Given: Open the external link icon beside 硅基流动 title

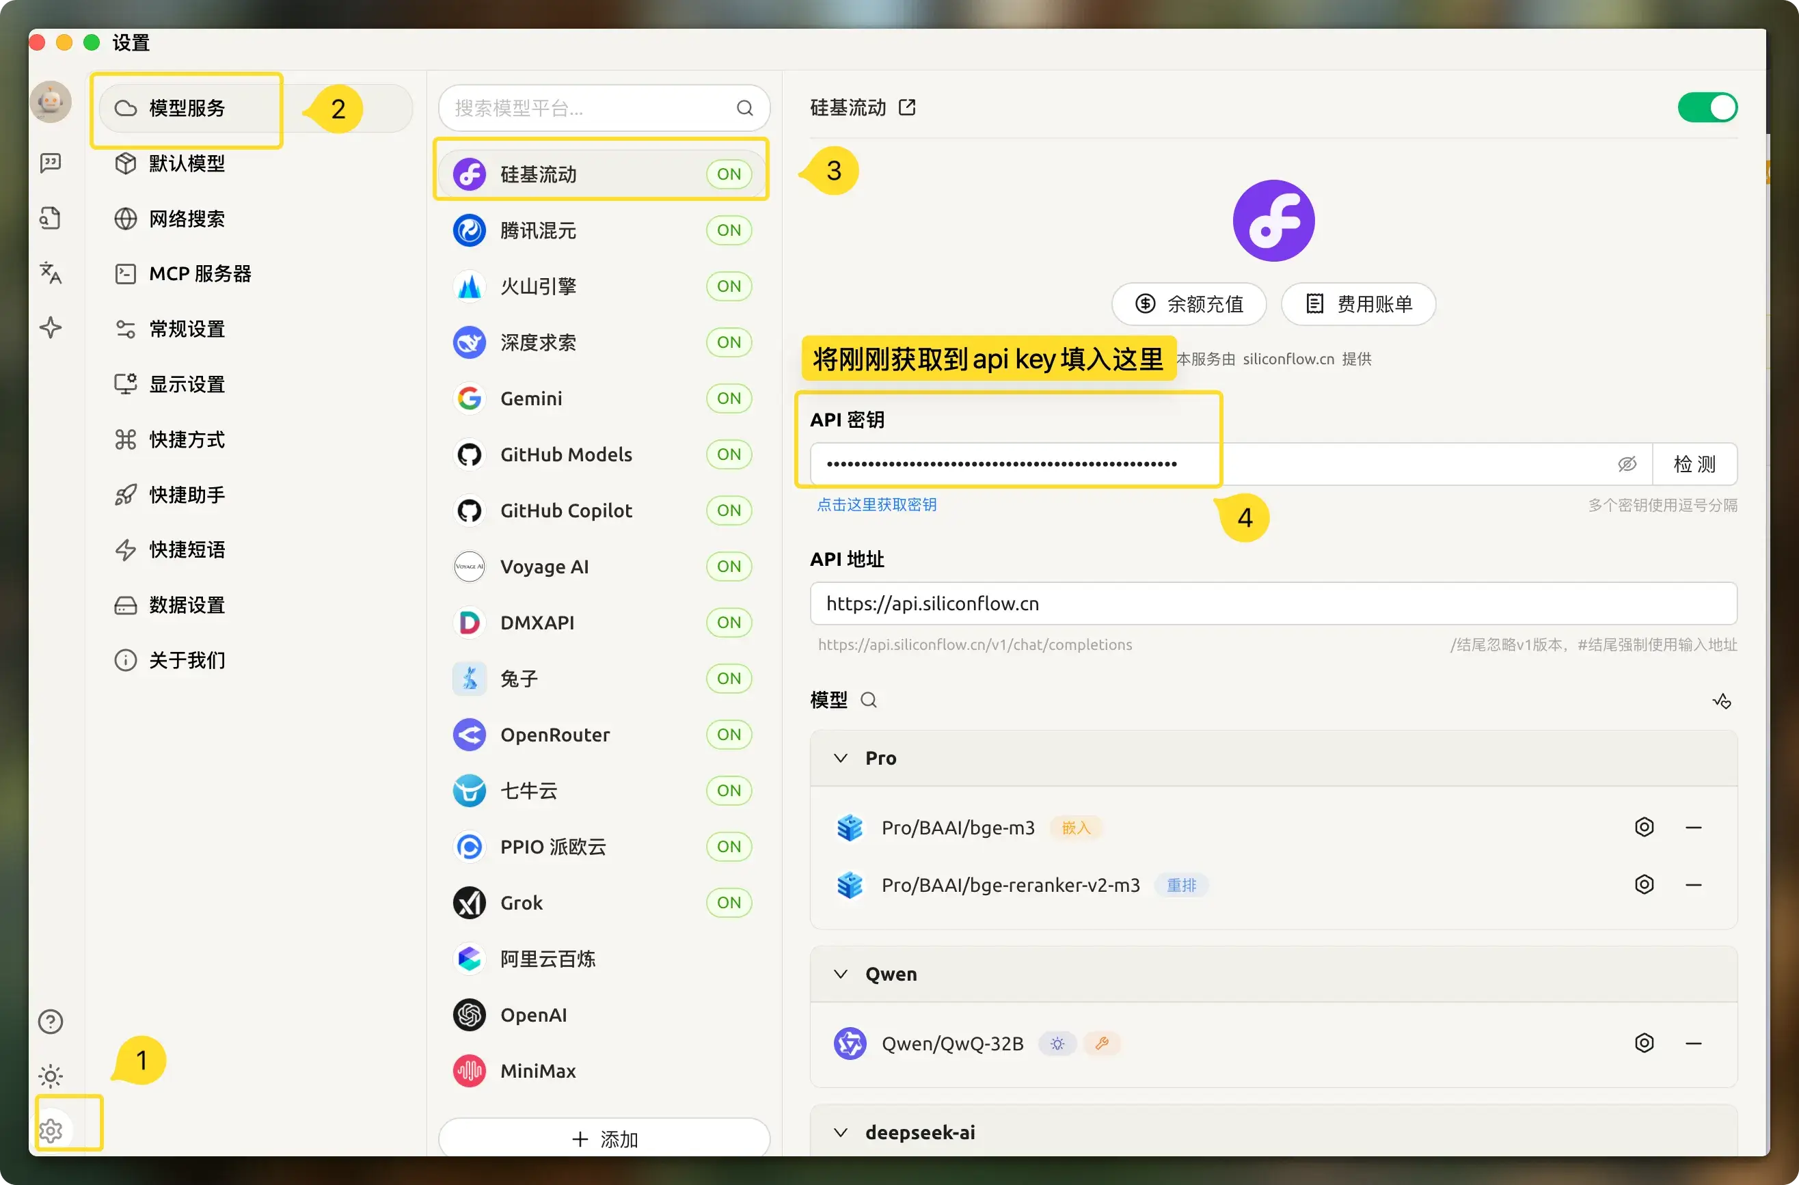Looking at the screenshot, I should 907,107.
